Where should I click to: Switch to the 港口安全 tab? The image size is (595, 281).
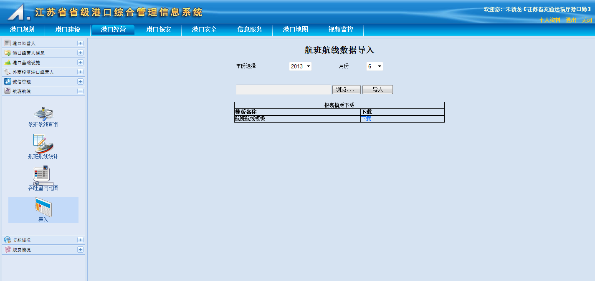tap(204, 30)
